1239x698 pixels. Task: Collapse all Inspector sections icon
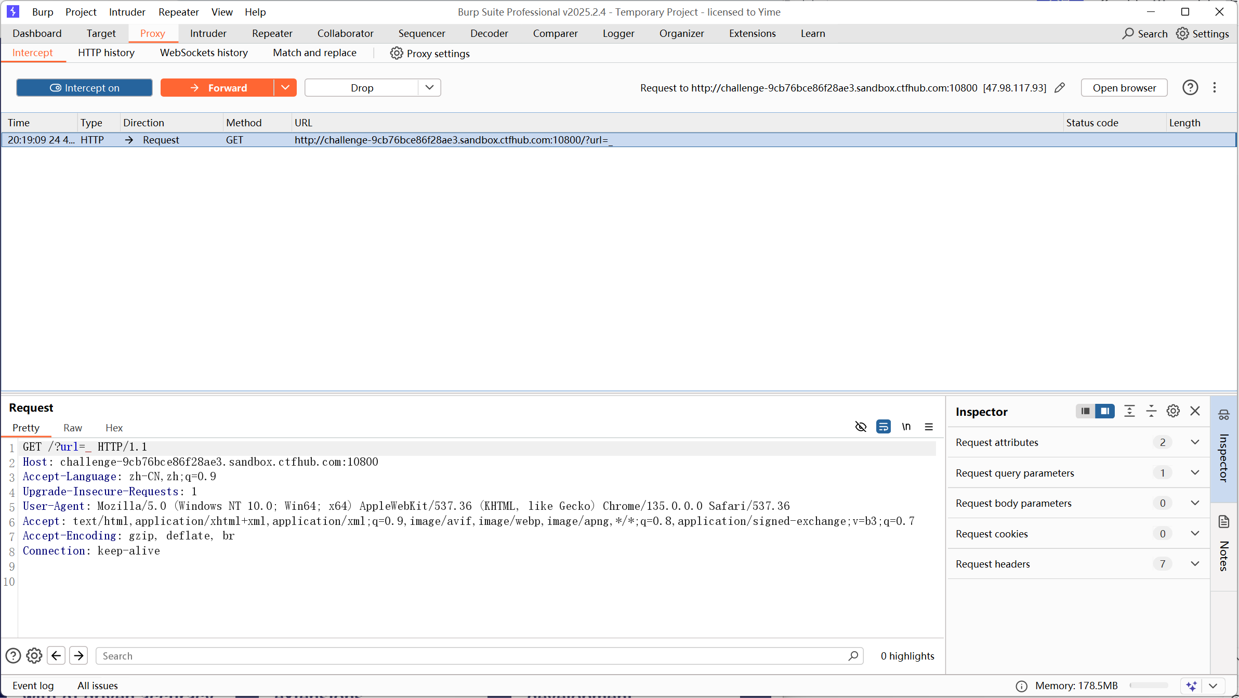tap(1151, 411)
